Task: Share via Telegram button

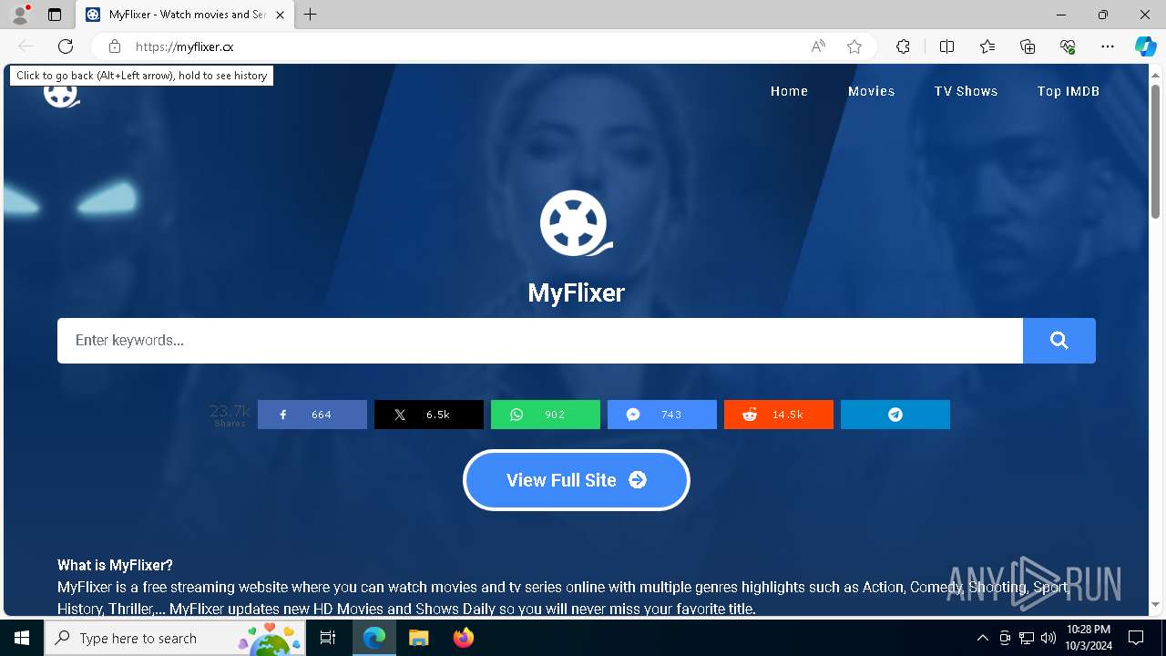Action: pyautogui.click(x=895, y=415)
